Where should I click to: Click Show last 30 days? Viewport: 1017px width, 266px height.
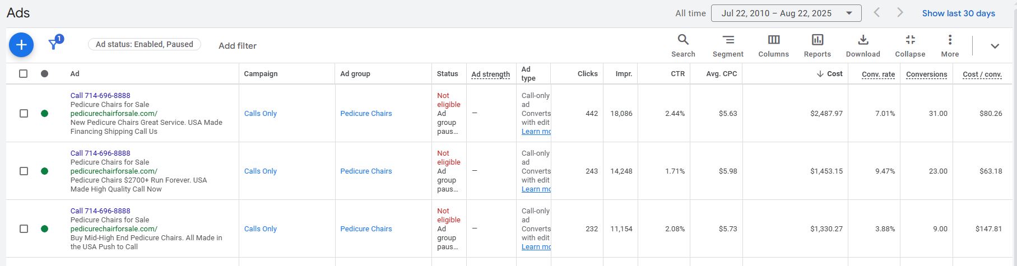[x=959, y=13]
